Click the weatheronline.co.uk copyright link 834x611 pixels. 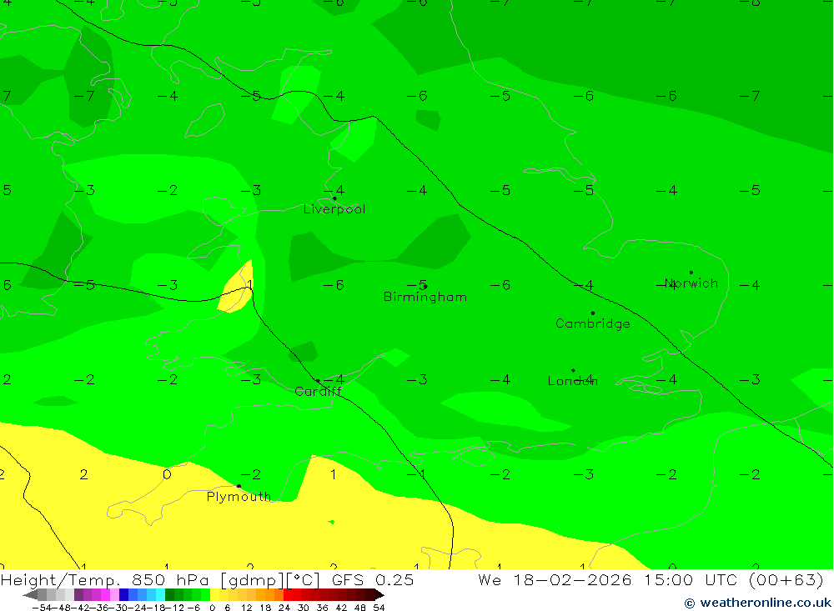(757, 603)
